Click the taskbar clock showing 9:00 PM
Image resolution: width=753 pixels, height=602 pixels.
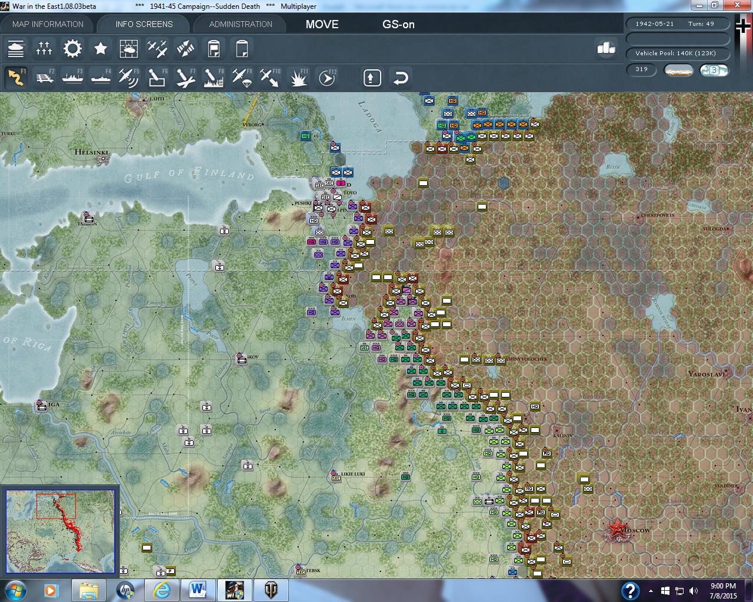click(x=723, y=591)
